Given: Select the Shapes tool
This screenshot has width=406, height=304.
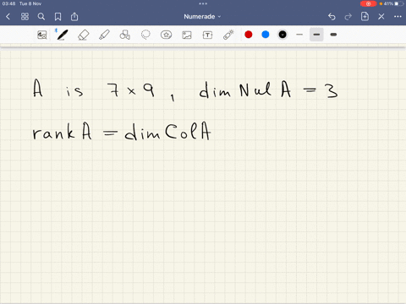Looking at the screenshot, I should [x=125, y=35].
